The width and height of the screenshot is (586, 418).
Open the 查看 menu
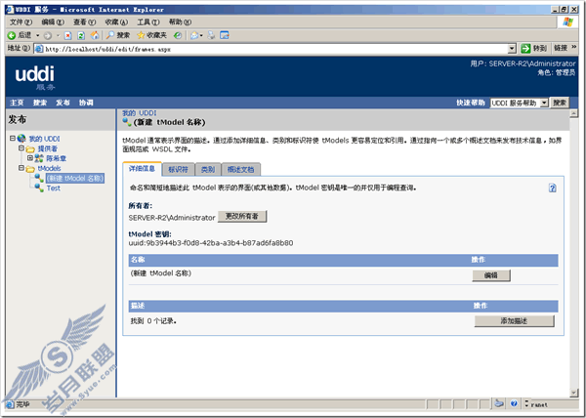(x=84, y=22)
